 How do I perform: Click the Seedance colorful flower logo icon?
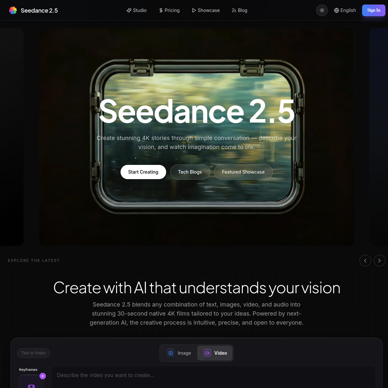(x=13, y=10)
